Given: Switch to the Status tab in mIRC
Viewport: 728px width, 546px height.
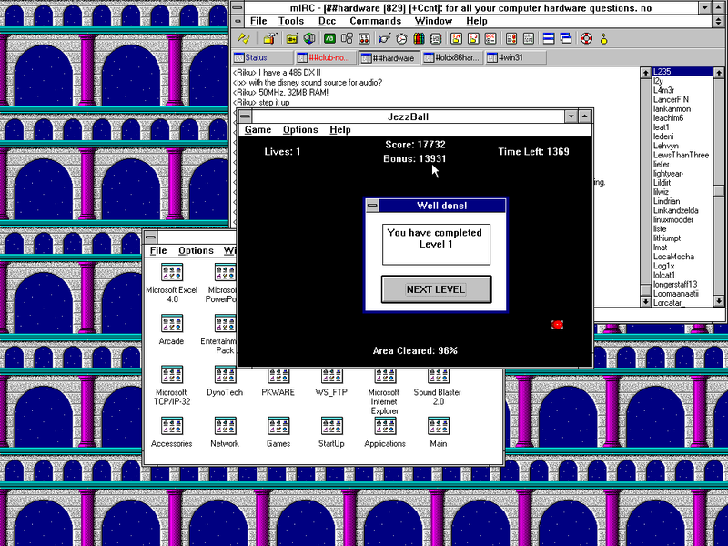Looking at the screenshot, I should click(263, 57).
